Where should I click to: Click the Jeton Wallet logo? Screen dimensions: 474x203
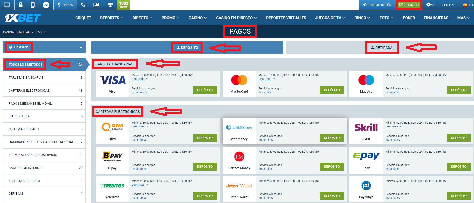(239, 186)
